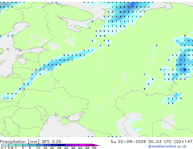Click legend swatch between 5 and 10
This screenshot has width=193, height=149.
coord(33,145)
